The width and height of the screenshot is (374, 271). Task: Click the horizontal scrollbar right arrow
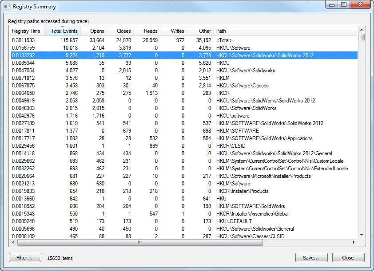point(354,243)
